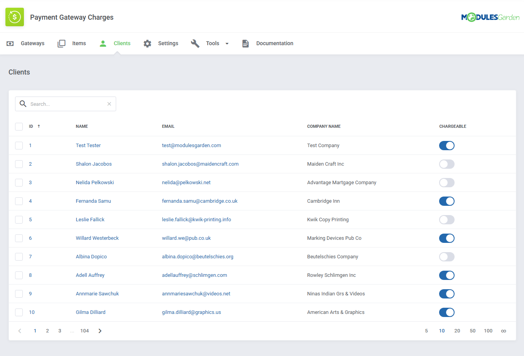Disable Chargeable for Test Tester
The image size is (524, 356).
446,146
